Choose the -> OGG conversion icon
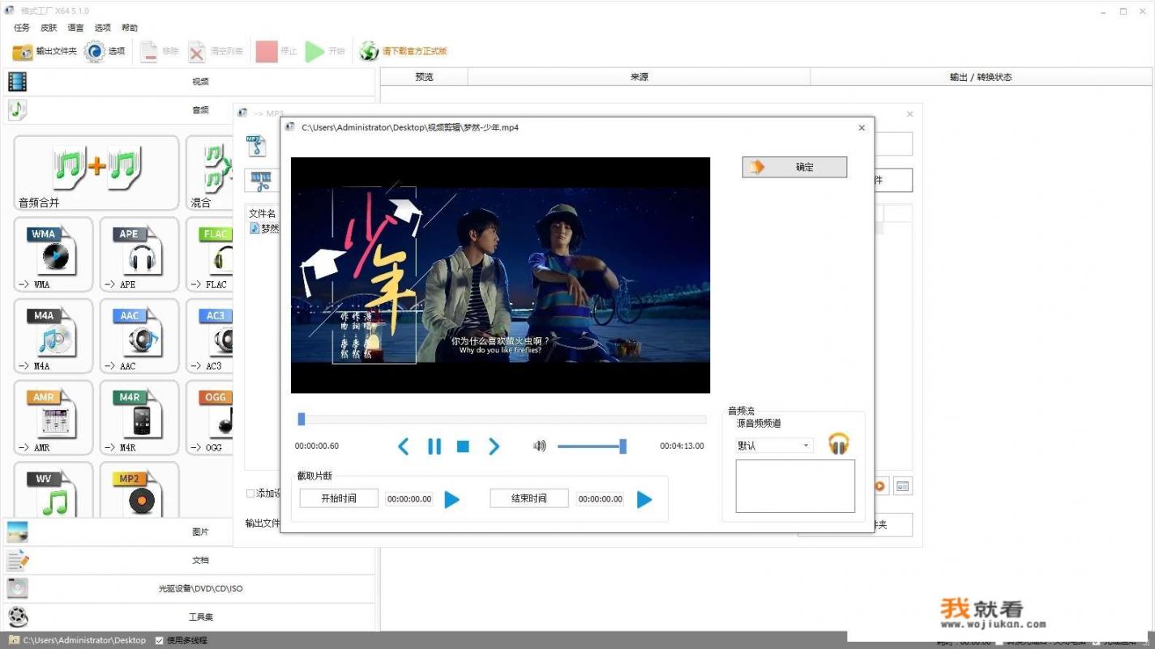Viewport: 1155px width, 649px height. point(210,418)
